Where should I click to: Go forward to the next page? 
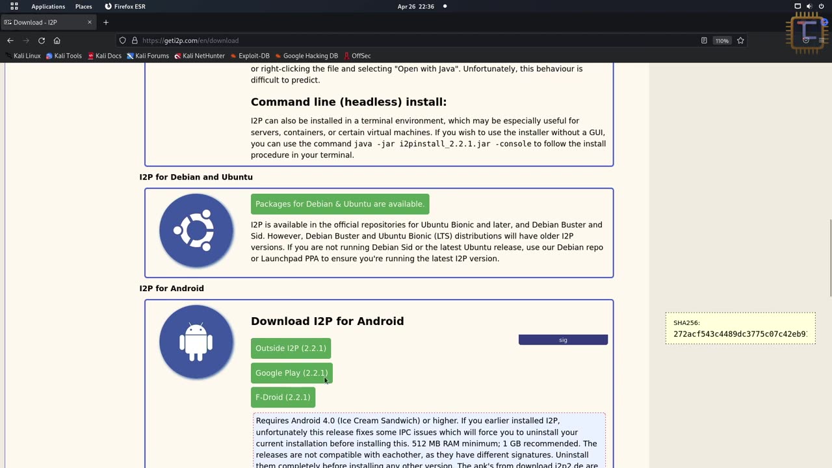[26, 40]
